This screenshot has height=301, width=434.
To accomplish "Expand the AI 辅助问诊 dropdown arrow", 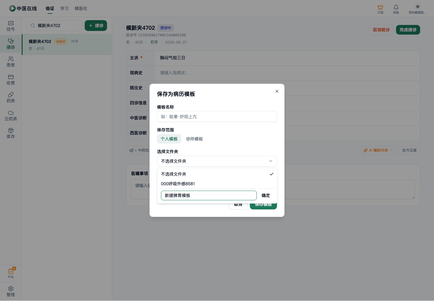I will click(392, 150).
